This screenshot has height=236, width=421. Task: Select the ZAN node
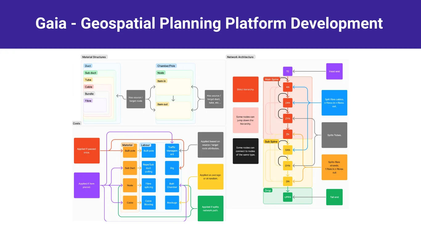(288, 103)
